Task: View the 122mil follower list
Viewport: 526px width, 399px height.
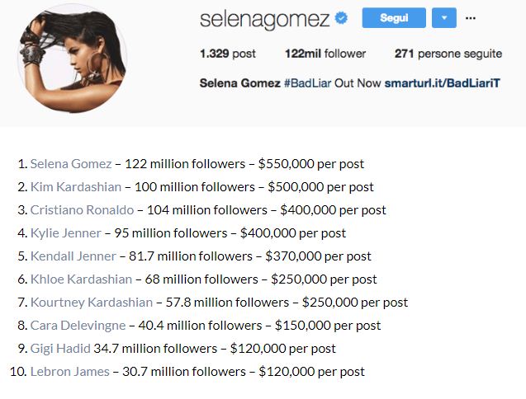Action: (x=325, y=54)
